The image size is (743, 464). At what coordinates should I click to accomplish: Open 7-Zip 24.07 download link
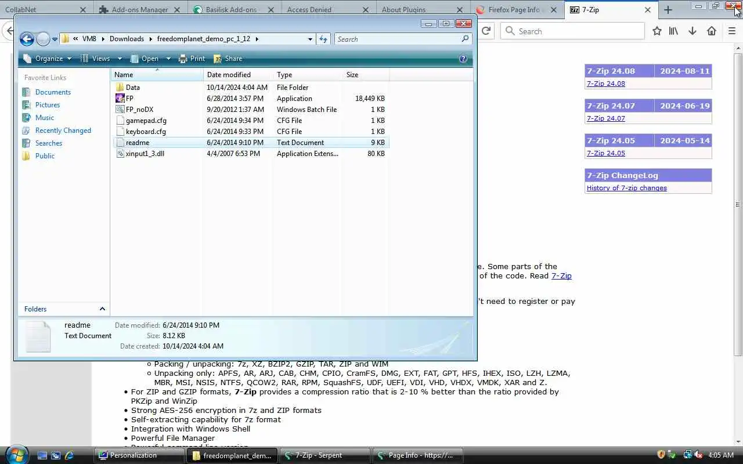point(606,118)
